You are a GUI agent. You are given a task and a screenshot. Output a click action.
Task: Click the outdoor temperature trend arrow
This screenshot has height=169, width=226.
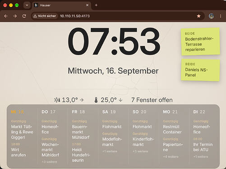click(82, 100)
